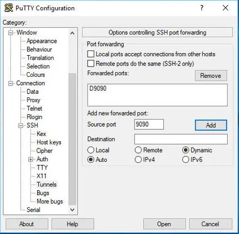This screenshot has height=234, width=239.
Task: Choose the Remote forwarding radio option
Action: point(138,150)
